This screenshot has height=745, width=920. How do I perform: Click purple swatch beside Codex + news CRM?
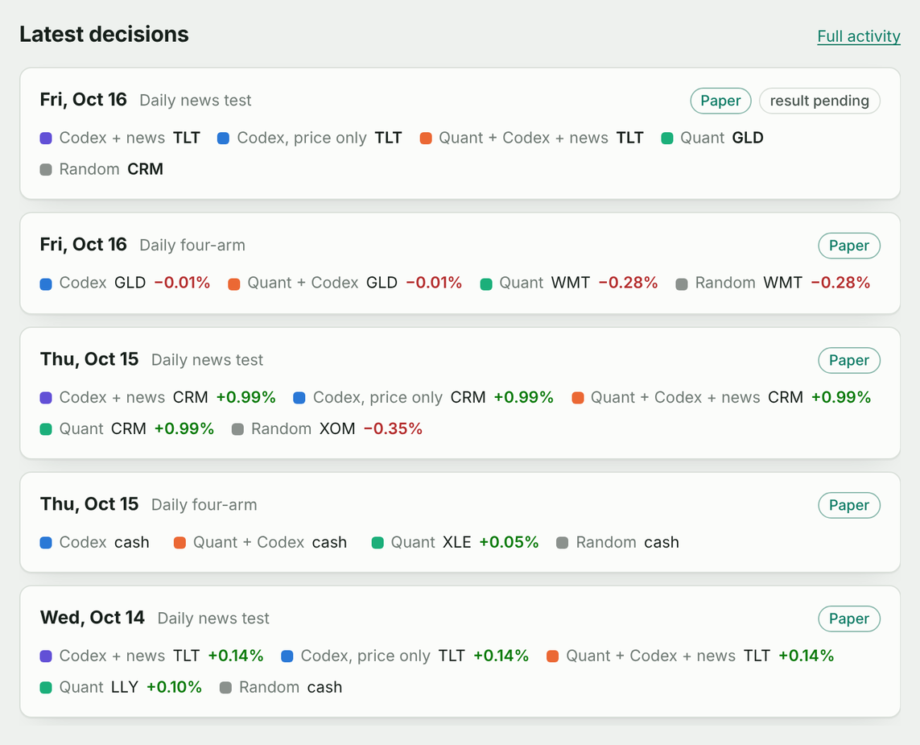pyautogui.click(x=46, y=398)
